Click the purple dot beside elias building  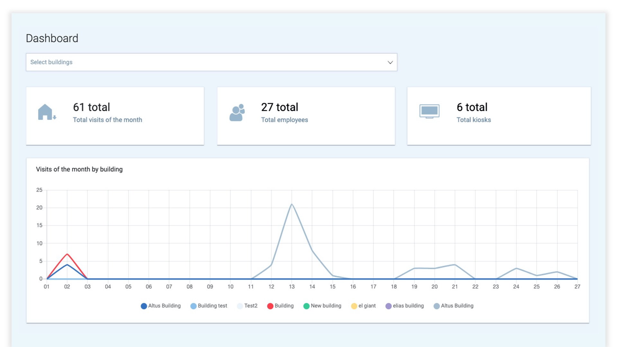pos(389,306)
